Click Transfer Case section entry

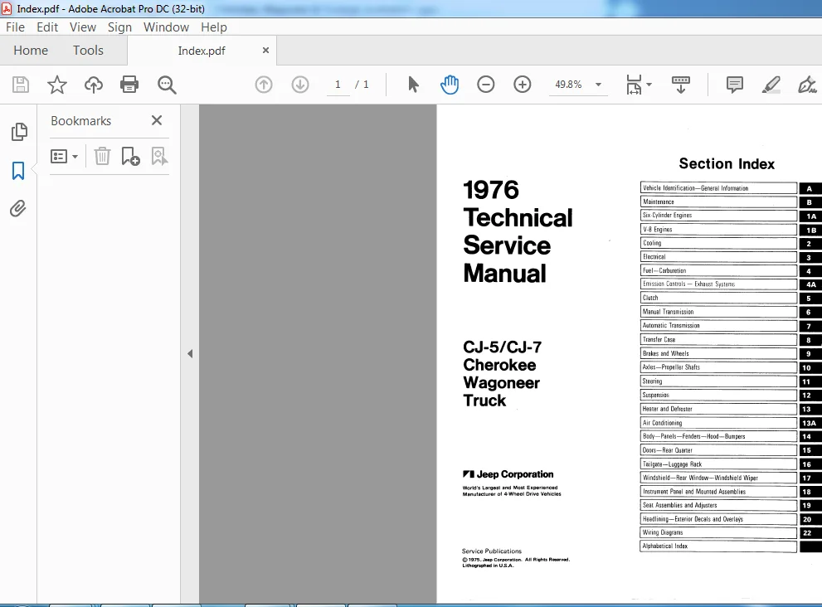[x=718, y=340]
